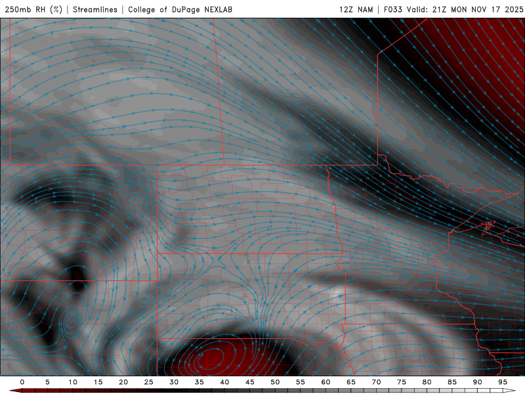Click the "55" colorbar scale label

pos(301,382)
